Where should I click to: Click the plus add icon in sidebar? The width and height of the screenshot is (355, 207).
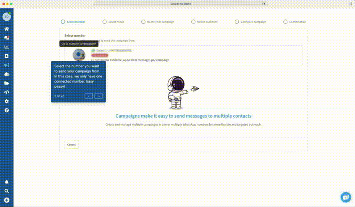click(x=7, y=200)
